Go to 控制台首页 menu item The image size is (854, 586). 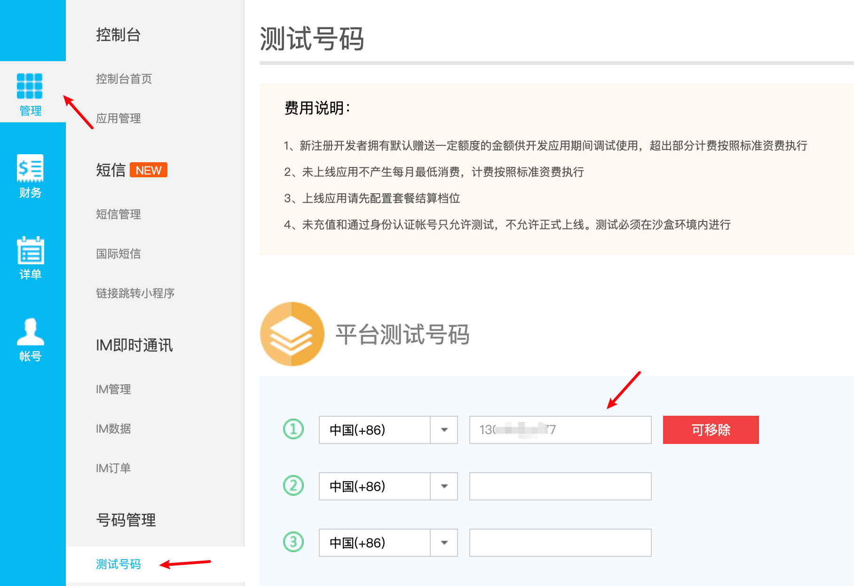click(x=124, y=79)
